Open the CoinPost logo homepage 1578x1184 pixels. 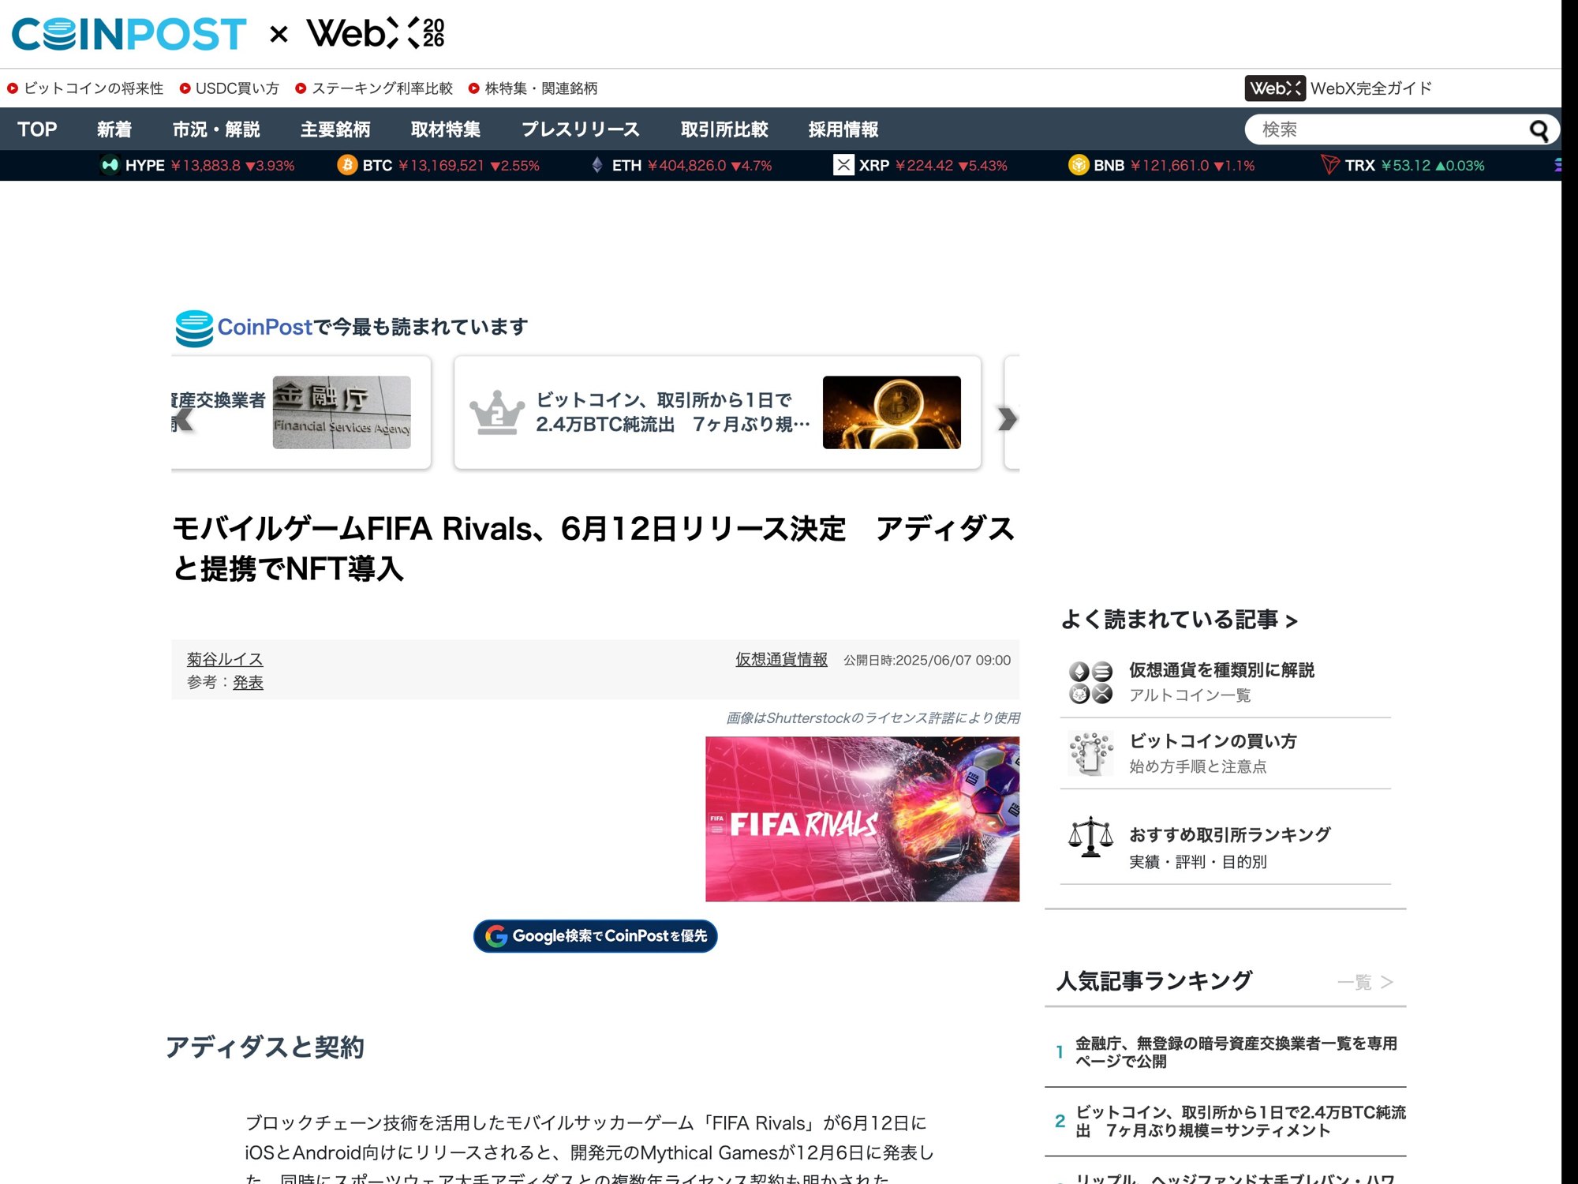(129, 34)
